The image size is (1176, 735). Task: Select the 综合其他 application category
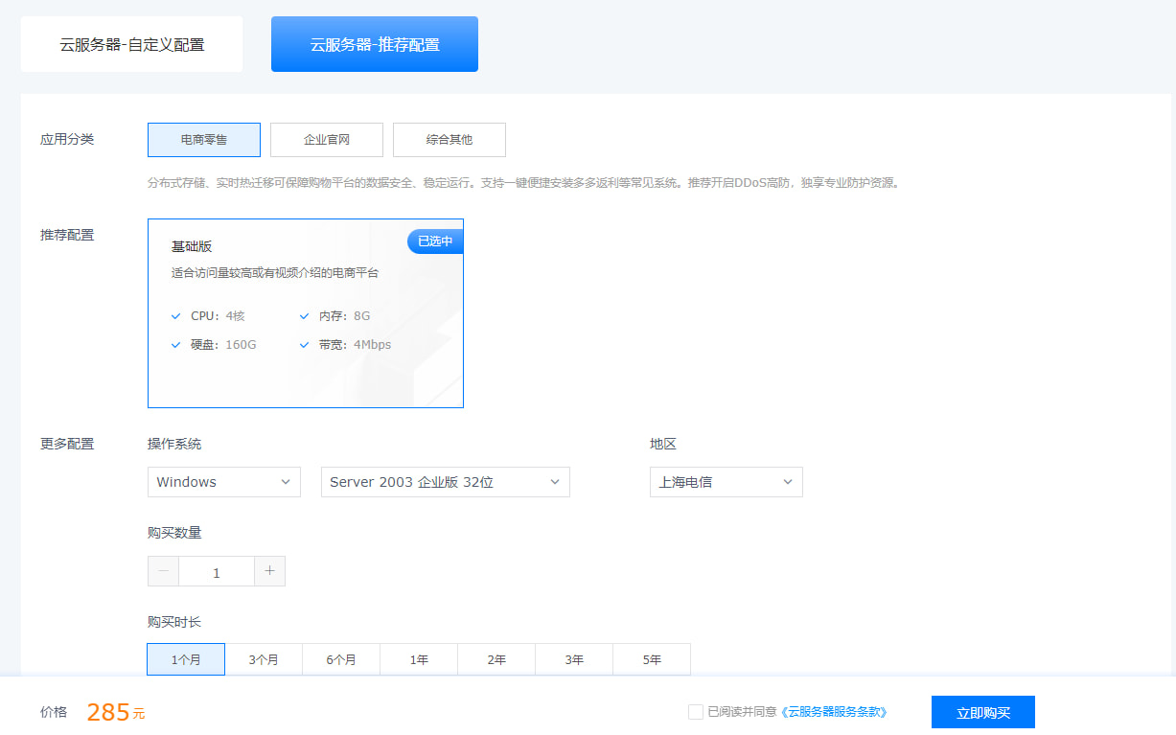[450, 139]
